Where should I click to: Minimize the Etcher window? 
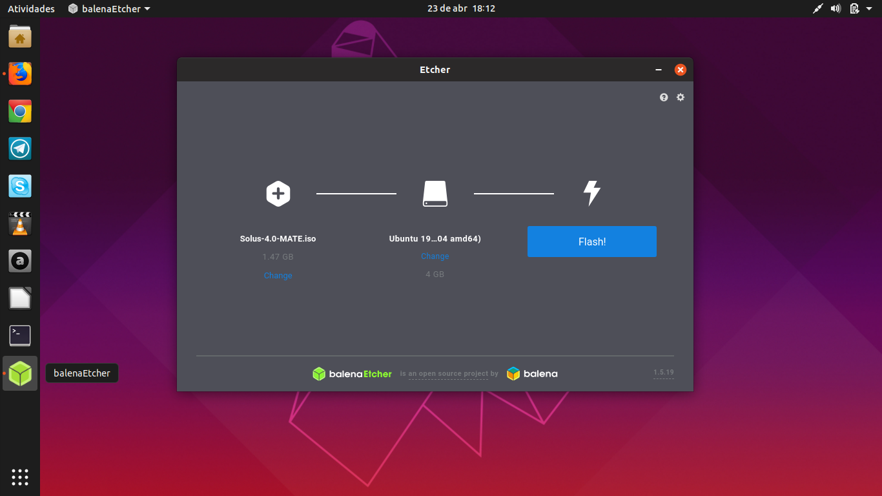(x=659, y=70)
